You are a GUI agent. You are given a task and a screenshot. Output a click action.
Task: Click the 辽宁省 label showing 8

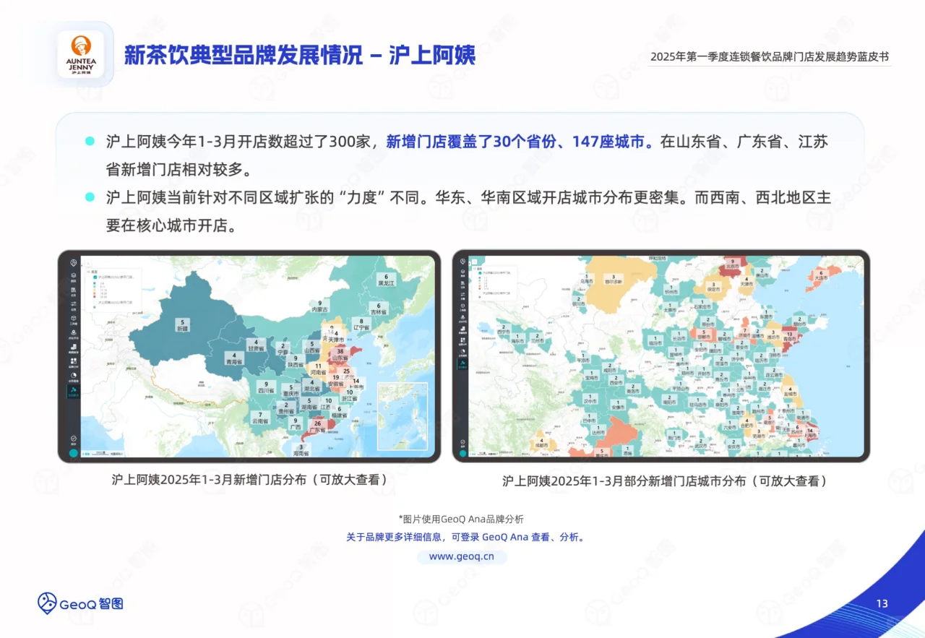pyautogui.click(x=361, y=324)
